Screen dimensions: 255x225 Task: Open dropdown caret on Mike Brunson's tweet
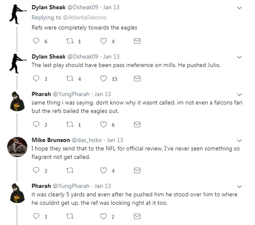[x=239, y=140]
